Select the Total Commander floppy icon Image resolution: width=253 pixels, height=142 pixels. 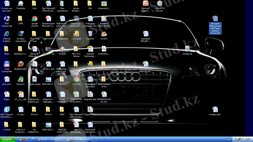click(7, 64)
